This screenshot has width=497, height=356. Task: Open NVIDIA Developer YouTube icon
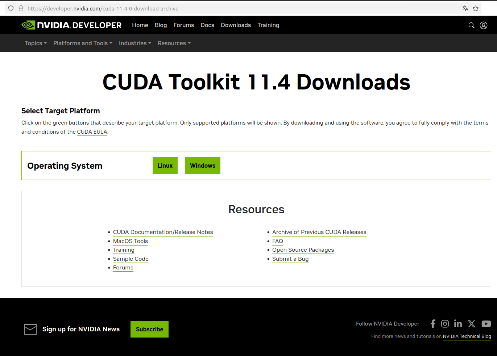pos(486,324)
